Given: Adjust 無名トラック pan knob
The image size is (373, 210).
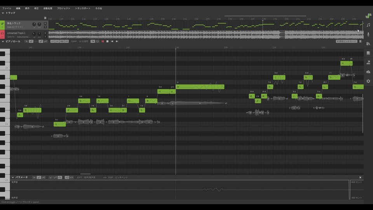Looking at the screenshot, I should tap(39, 24).
